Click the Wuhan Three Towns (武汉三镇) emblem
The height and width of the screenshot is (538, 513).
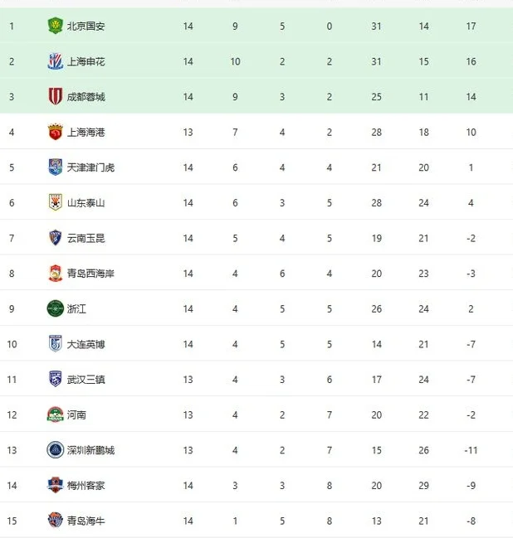pos(55,379)
